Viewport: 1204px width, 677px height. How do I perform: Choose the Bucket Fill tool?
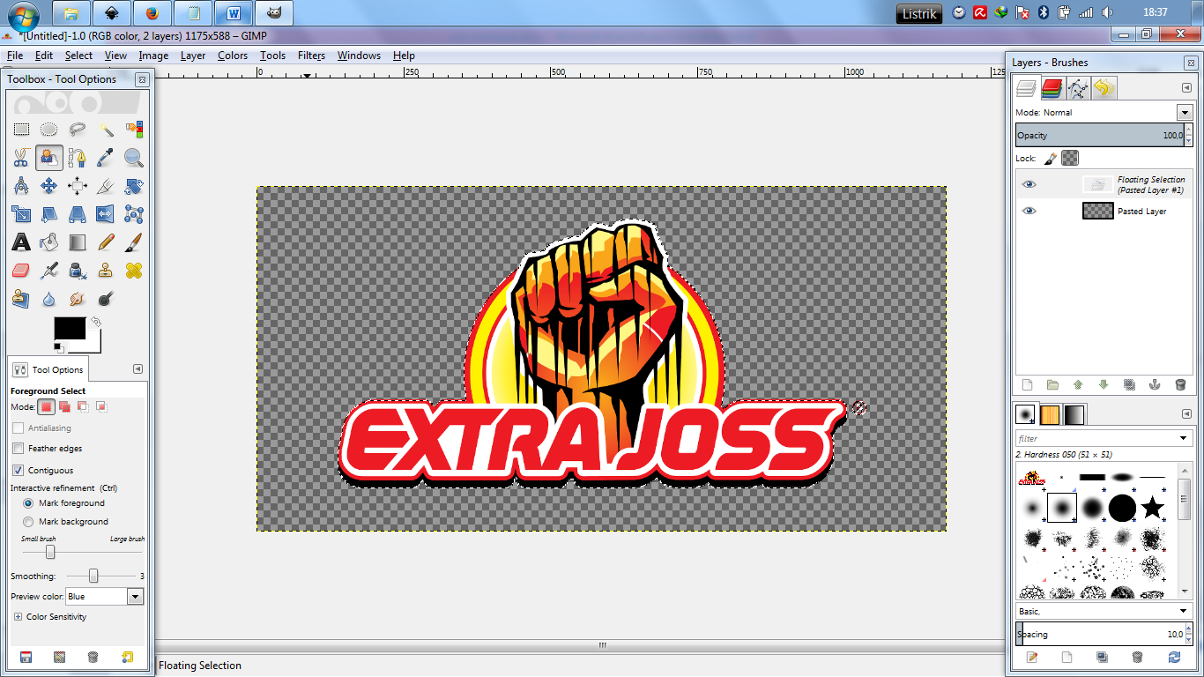[49, 242]
